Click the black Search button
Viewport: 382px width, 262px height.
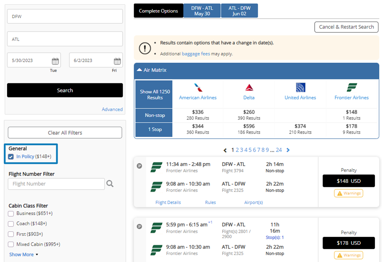[x=65, y=90]
